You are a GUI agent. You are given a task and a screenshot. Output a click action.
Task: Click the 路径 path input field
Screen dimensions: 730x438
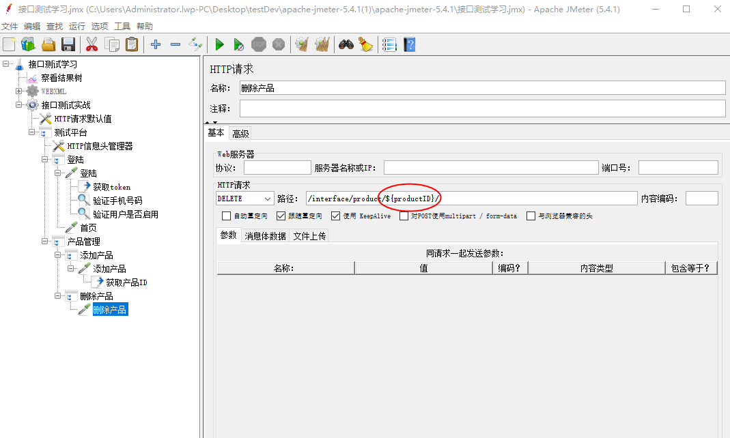point(471,199)
